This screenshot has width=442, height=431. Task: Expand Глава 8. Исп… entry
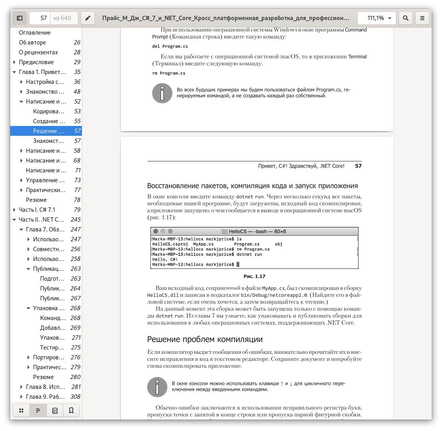coord(21,387)
